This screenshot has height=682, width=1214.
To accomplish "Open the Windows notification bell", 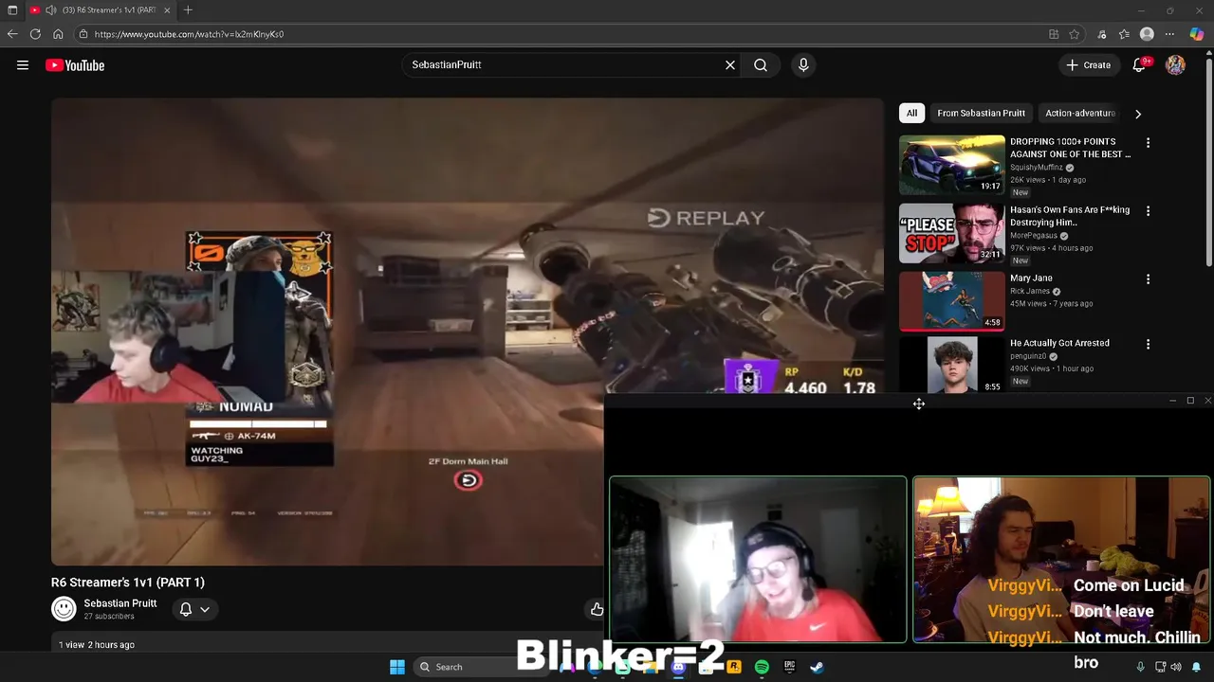I will (1196, 667).
